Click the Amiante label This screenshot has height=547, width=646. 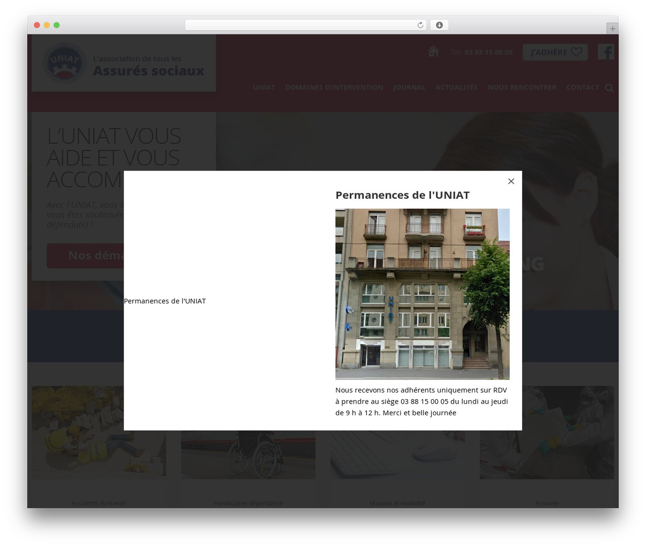click(547, 503)
